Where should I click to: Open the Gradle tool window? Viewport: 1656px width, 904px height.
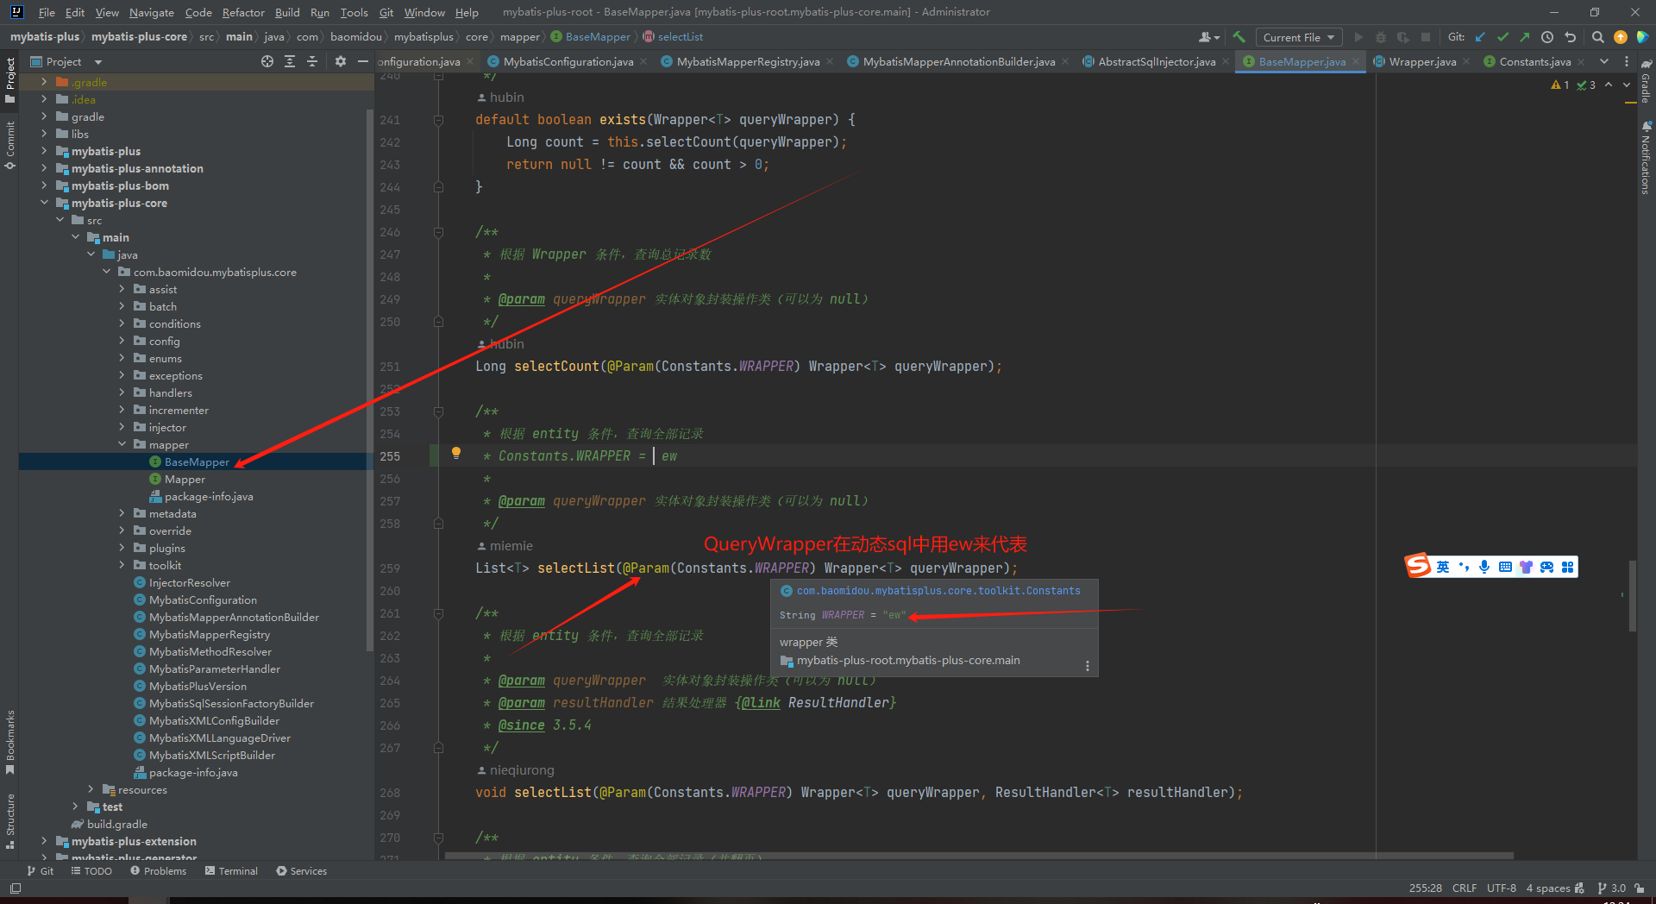(x=1646, y=82)
